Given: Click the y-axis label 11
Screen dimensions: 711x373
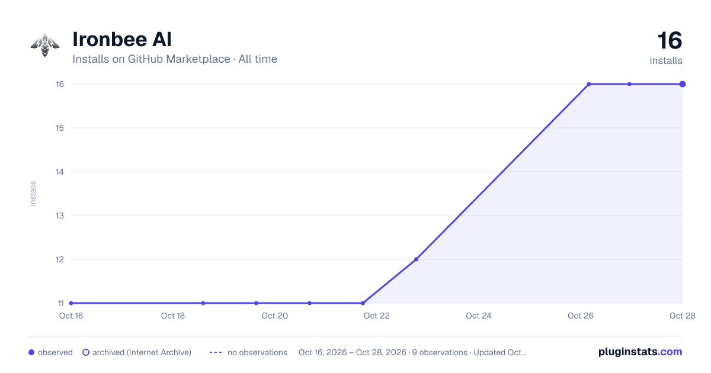Looking at the screenshot, I should coord(60,303).
